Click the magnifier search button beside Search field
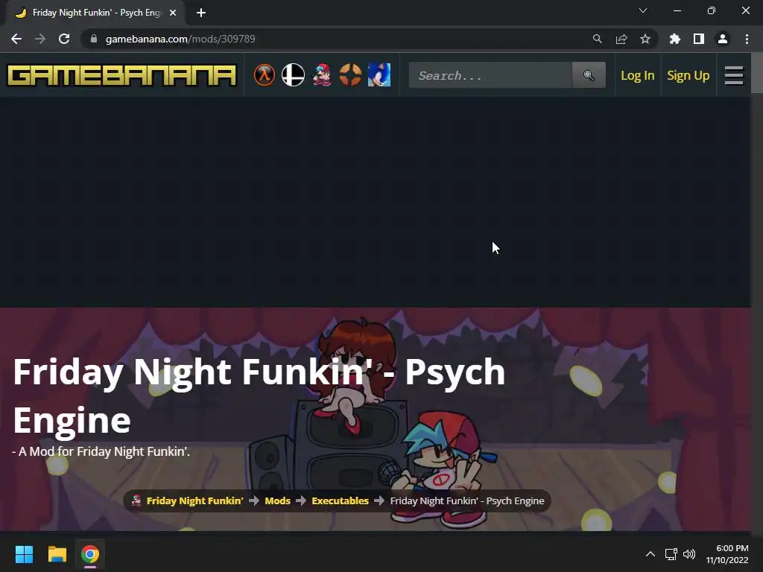Screen dimensions: 763x572 tap(589, 75)
